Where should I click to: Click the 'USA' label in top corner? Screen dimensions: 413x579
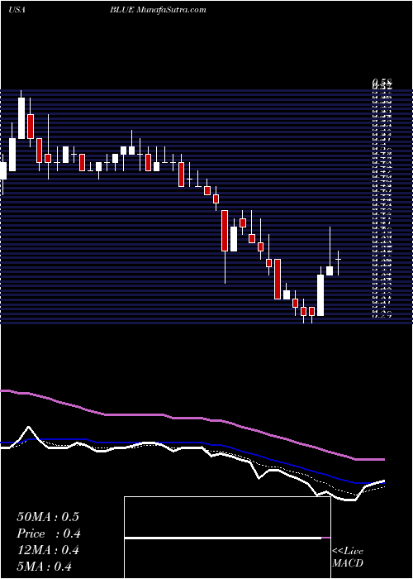point(17,10)
